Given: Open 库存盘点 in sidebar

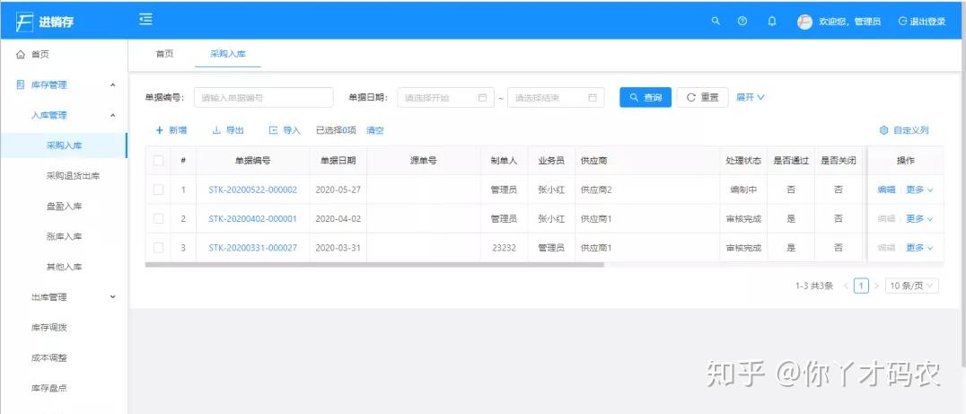Looking at the screenshot, I should tap(49, 388).
